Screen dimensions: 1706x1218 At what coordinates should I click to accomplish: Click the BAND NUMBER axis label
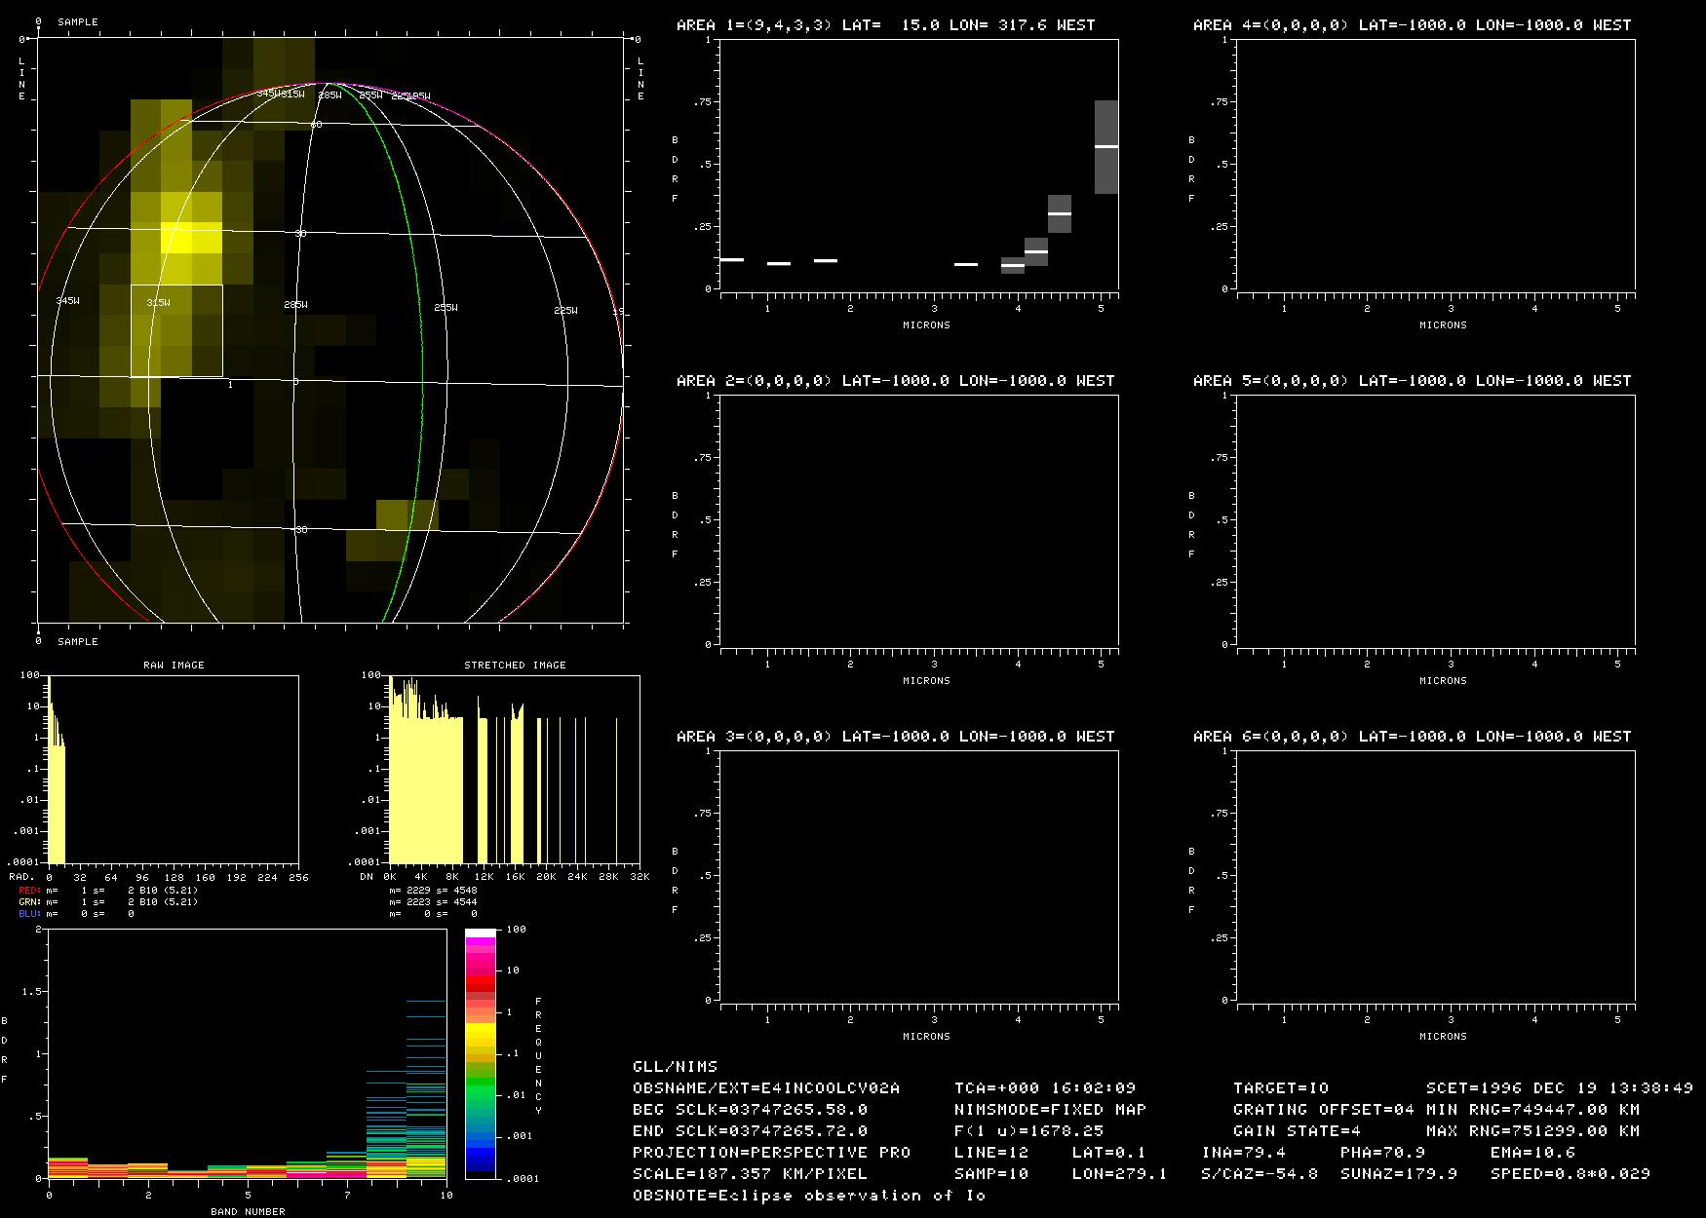click(x=248, y=1211)
